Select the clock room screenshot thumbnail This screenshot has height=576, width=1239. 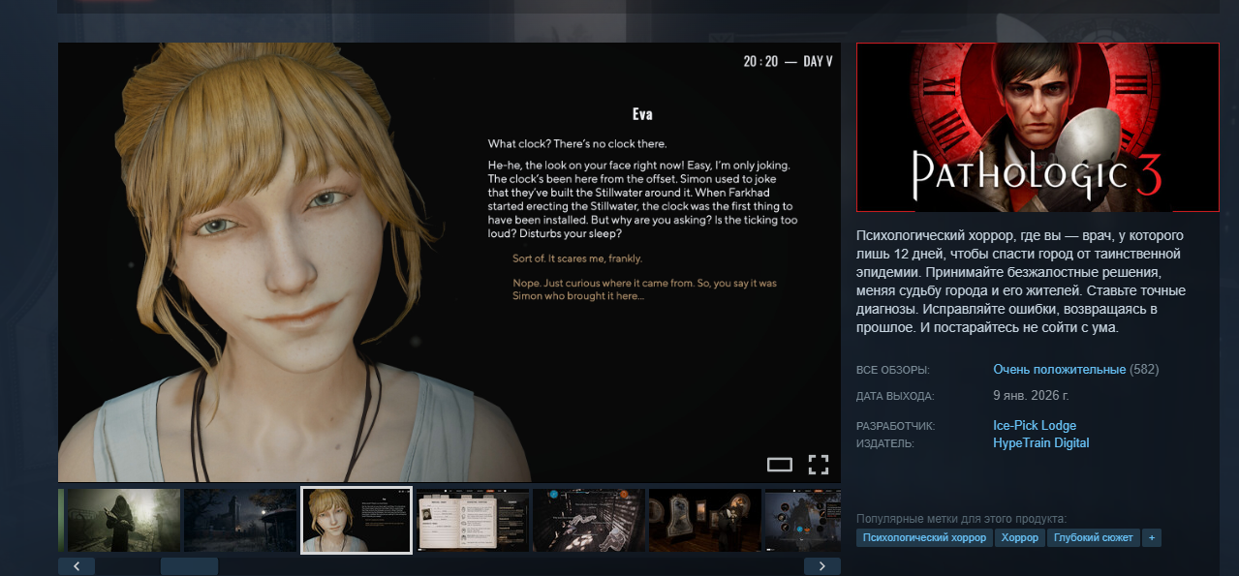(705, 521)
